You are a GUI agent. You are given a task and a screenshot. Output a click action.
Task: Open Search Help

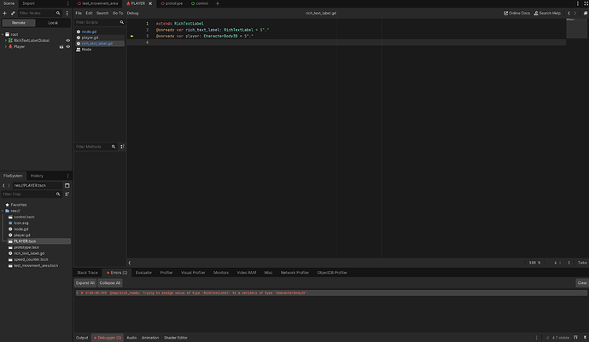tap(547, 13)
